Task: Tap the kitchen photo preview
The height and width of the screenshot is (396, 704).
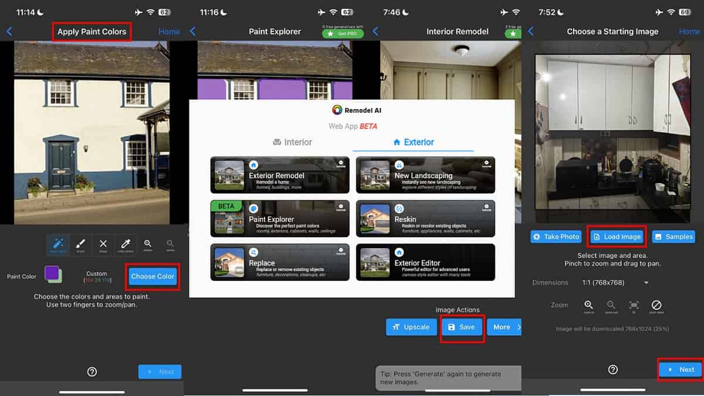Action: pos(613,131)
